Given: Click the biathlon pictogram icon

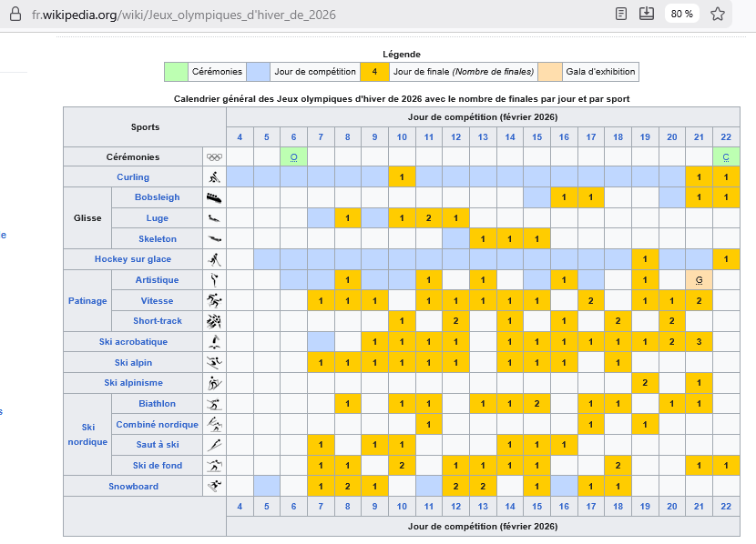Looking at the screenshot, I should (214, 404).
